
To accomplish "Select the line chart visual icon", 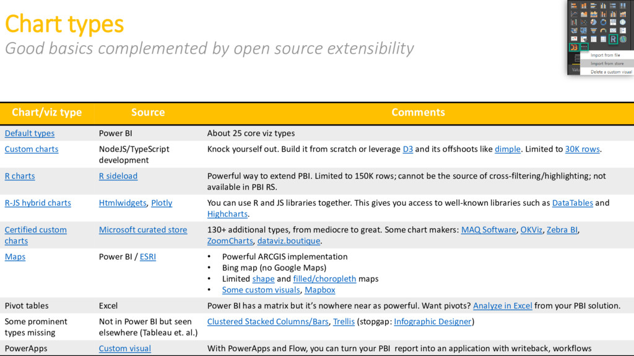I will click(574, 14).
